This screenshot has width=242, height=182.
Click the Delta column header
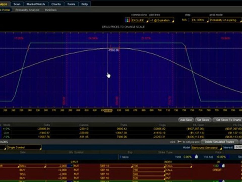tap(47, 125)
